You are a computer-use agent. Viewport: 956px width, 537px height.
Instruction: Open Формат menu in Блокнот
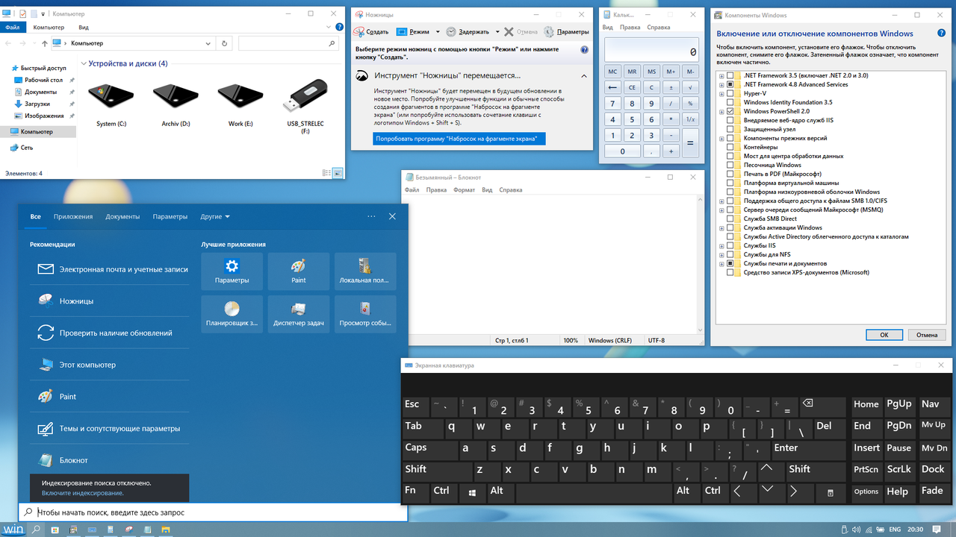click(x=464, y=190)
